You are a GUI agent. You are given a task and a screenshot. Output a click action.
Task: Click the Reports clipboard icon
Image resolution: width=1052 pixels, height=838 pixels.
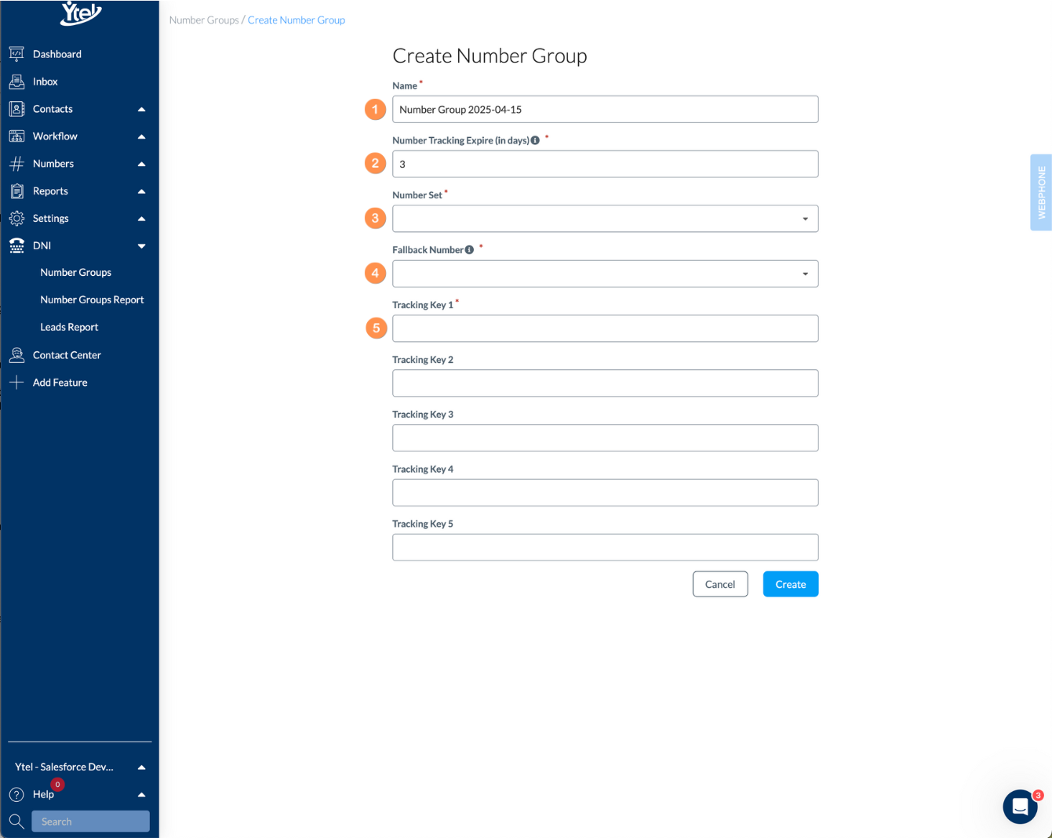[x=16, y=191]
